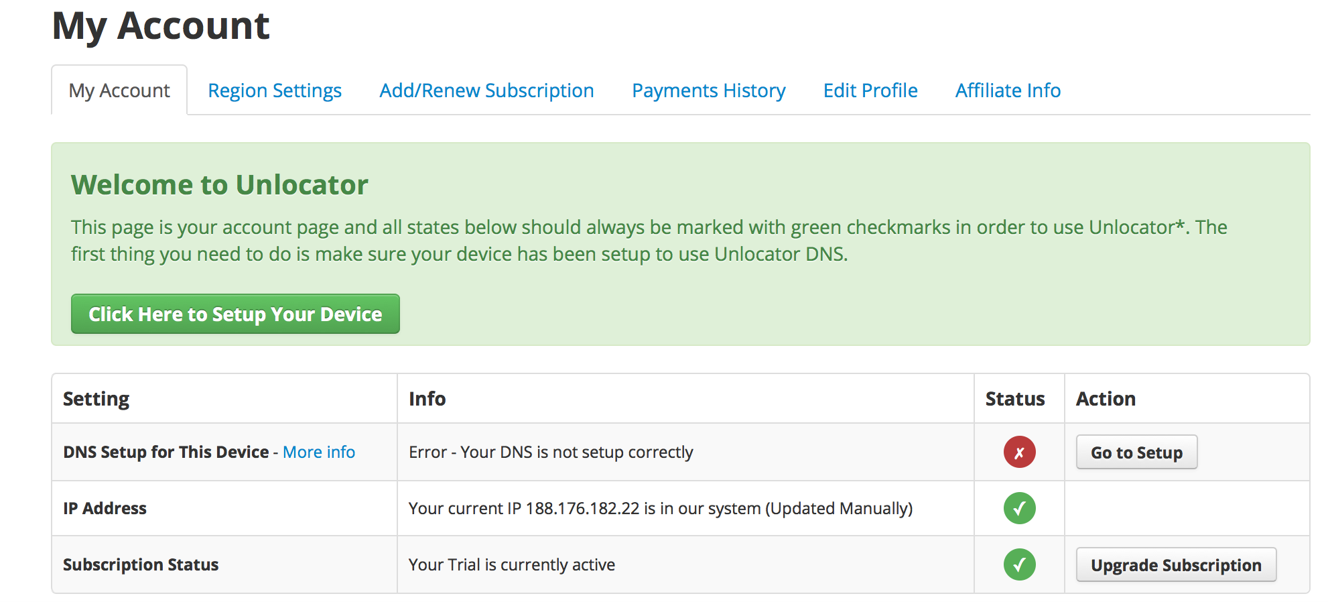
Task: Click the 'Your DNS is not setup correctly' error text
Action: tap(551, 453)
